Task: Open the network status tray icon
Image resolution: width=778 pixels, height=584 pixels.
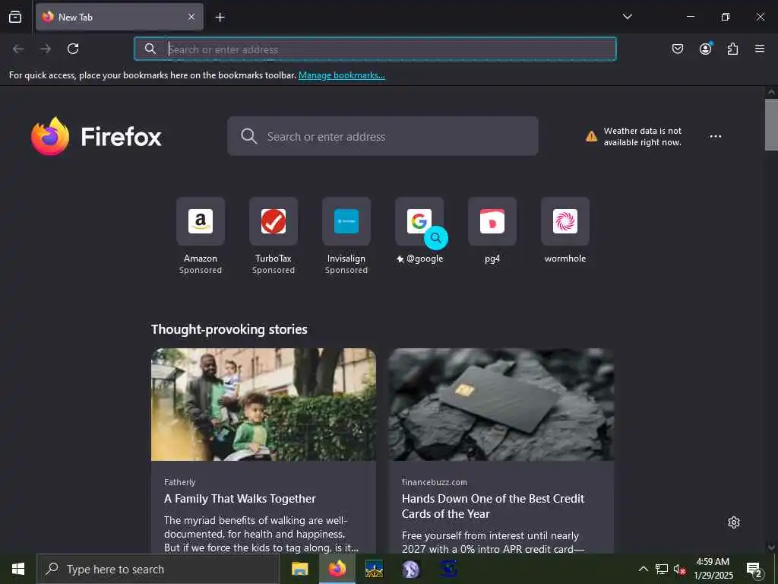Action: tap(662, 569)
